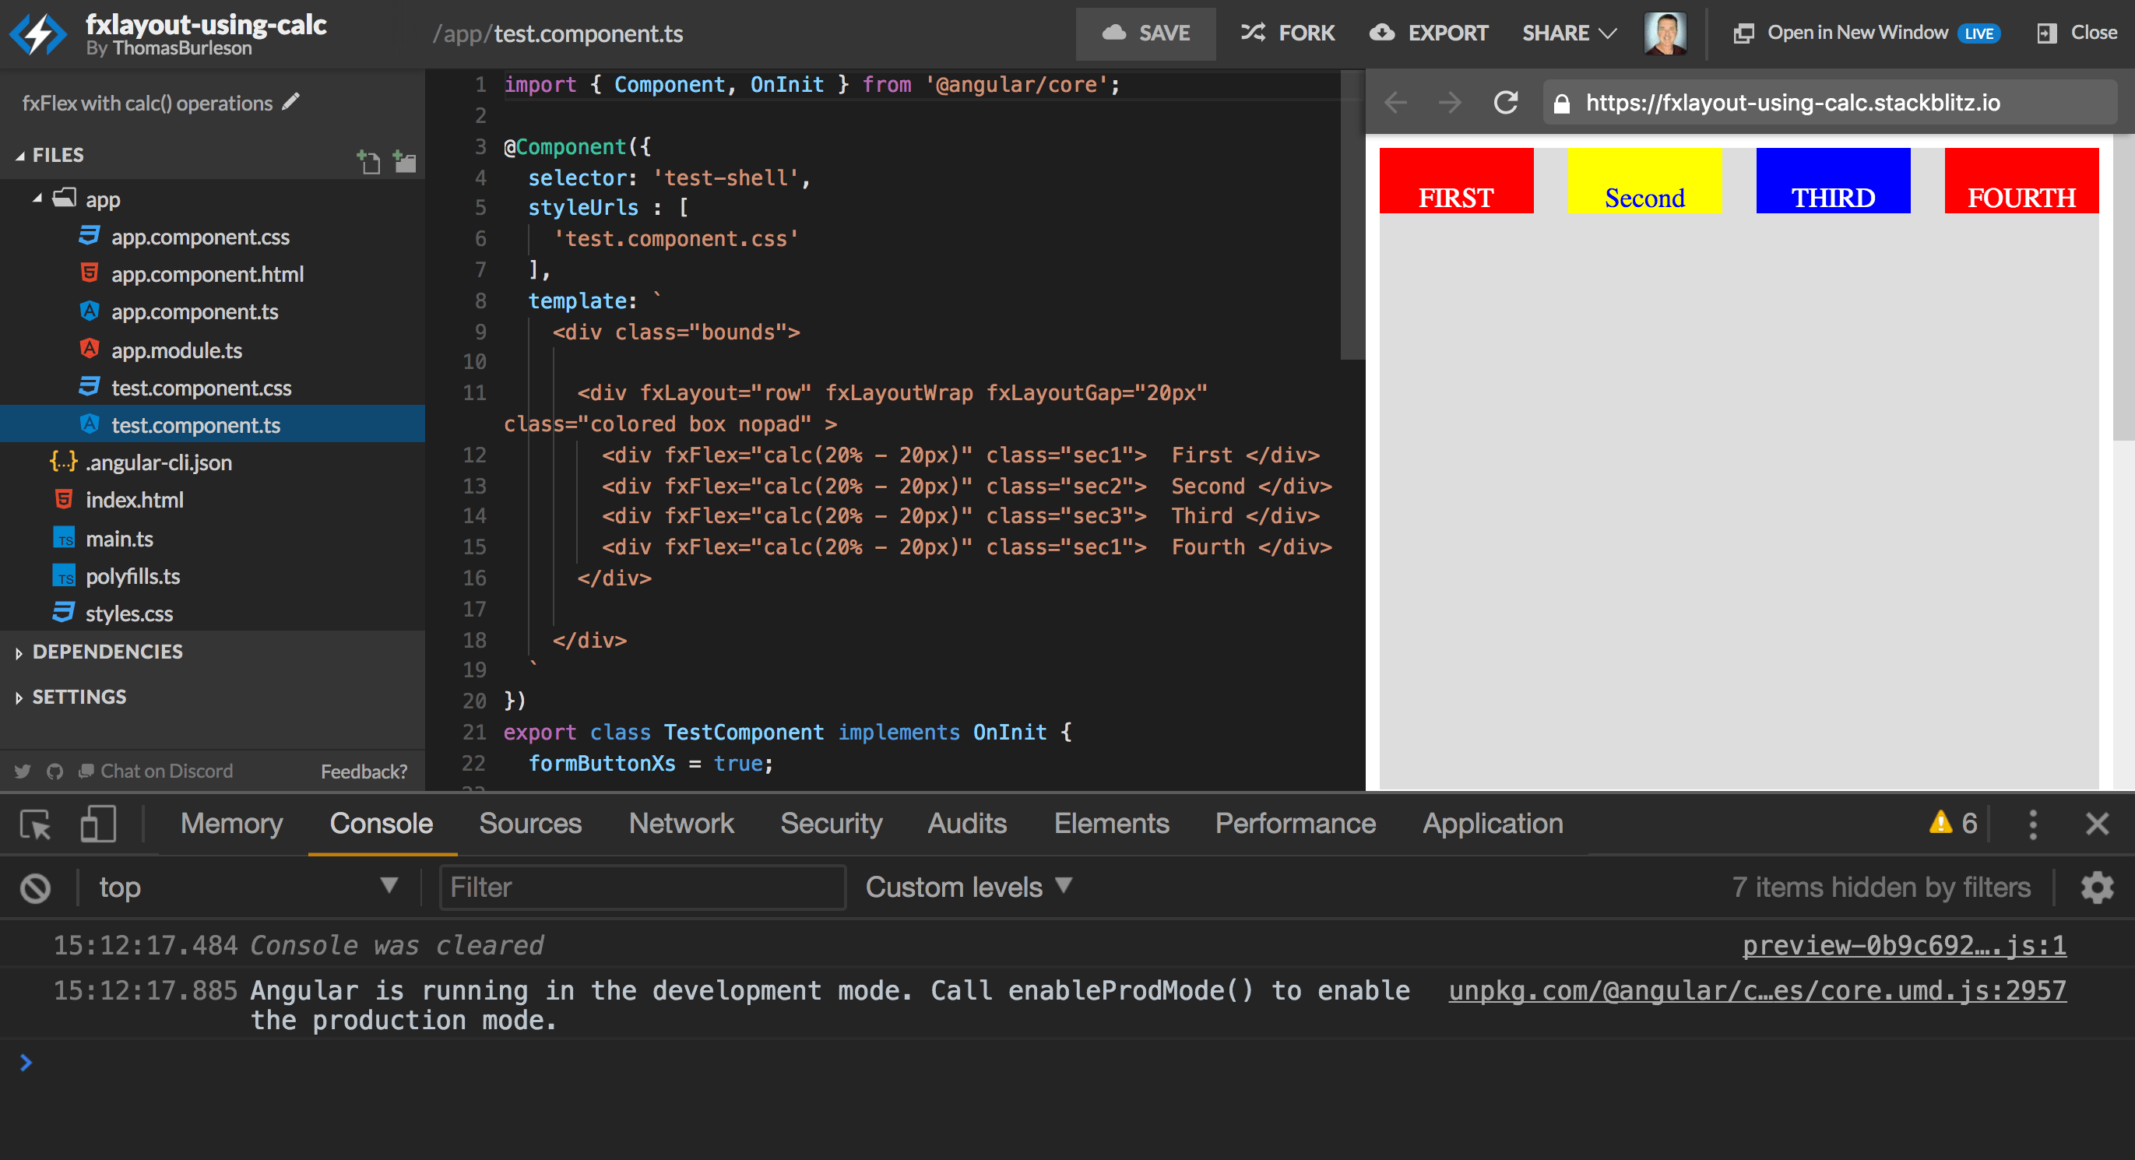Viewport: 2135px width, 1160px height.
Task: Switch to the Elements tab
Action: pos(1111,824)
